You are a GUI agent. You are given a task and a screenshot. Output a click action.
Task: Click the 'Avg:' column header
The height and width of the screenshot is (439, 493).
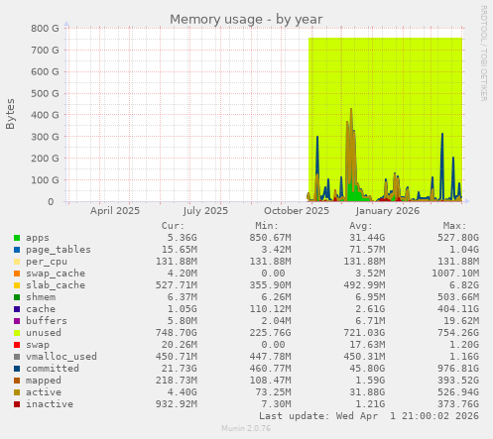[361, 226]
